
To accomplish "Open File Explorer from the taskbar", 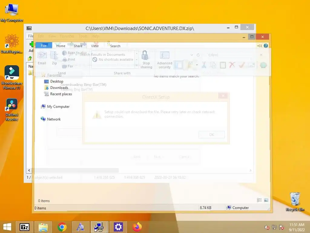I will coord(43,227).
